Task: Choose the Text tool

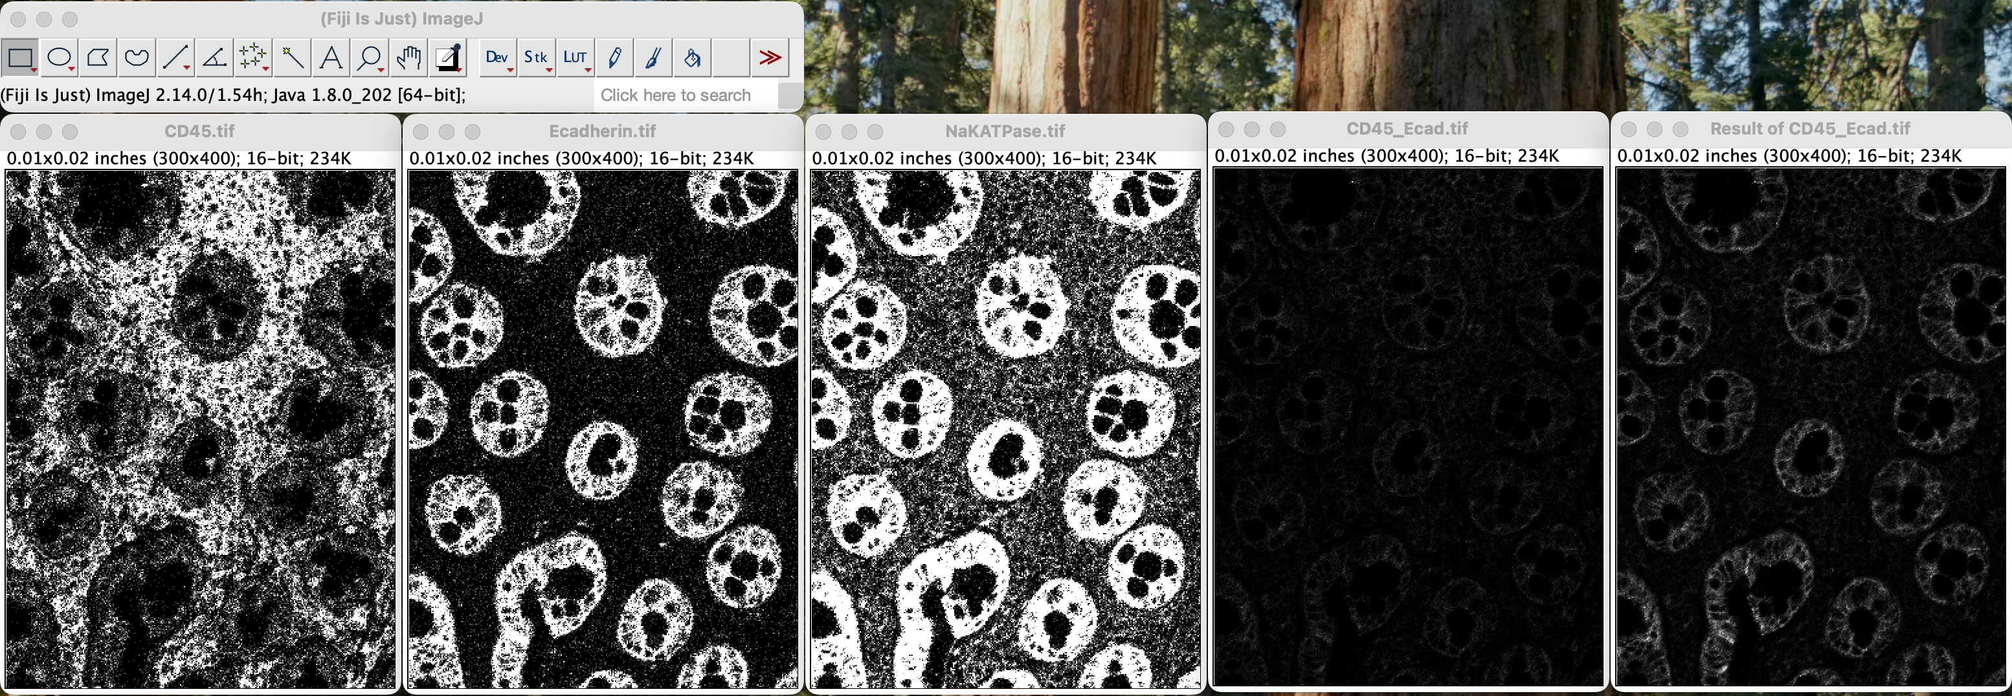Action: (331, 58)
